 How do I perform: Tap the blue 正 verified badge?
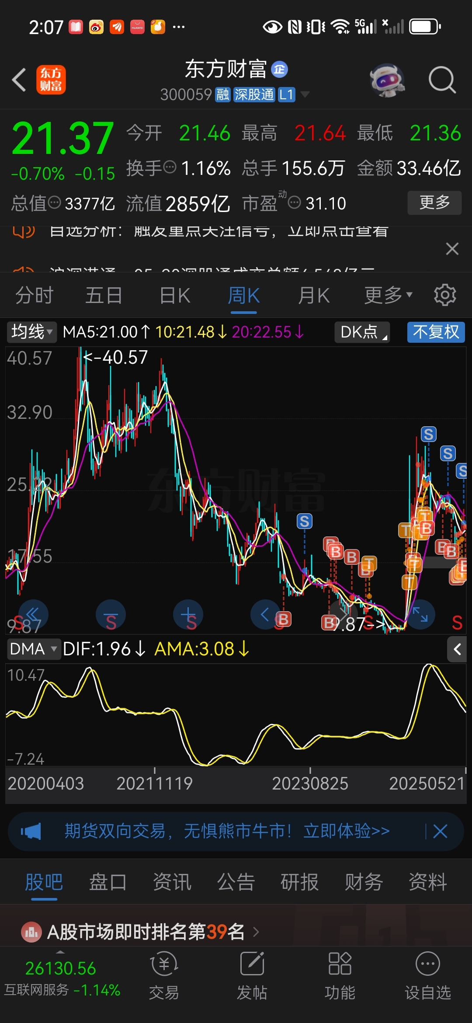280,70
